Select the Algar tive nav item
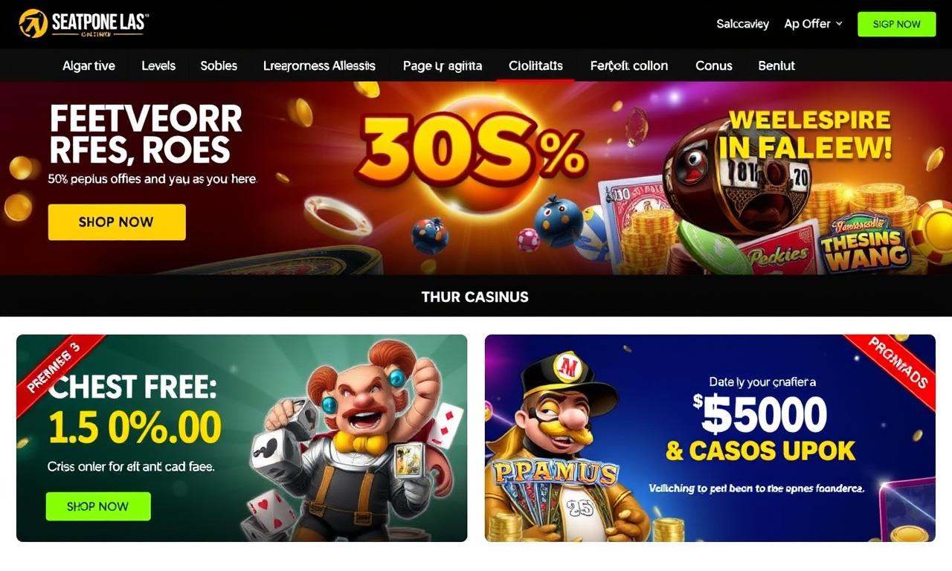The image size is (952, 571). (89, 65)
